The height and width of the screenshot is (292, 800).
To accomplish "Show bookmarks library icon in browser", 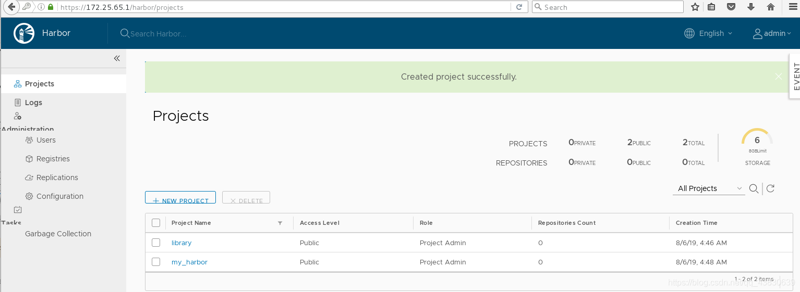I will pyautogui.click(x=712, y=7).
